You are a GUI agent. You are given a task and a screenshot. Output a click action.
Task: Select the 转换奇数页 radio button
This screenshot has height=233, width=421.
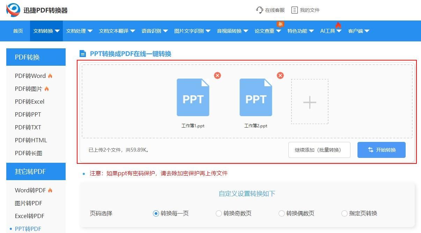click(219, 214)
